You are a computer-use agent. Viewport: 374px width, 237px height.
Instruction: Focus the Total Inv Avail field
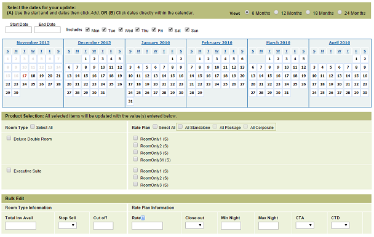coord(20,225)
